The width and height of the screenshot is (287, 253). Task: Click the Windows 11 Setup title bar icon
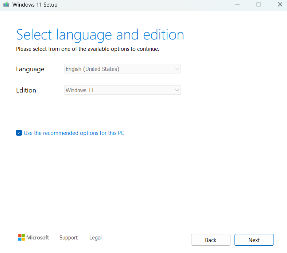point(6,4)
